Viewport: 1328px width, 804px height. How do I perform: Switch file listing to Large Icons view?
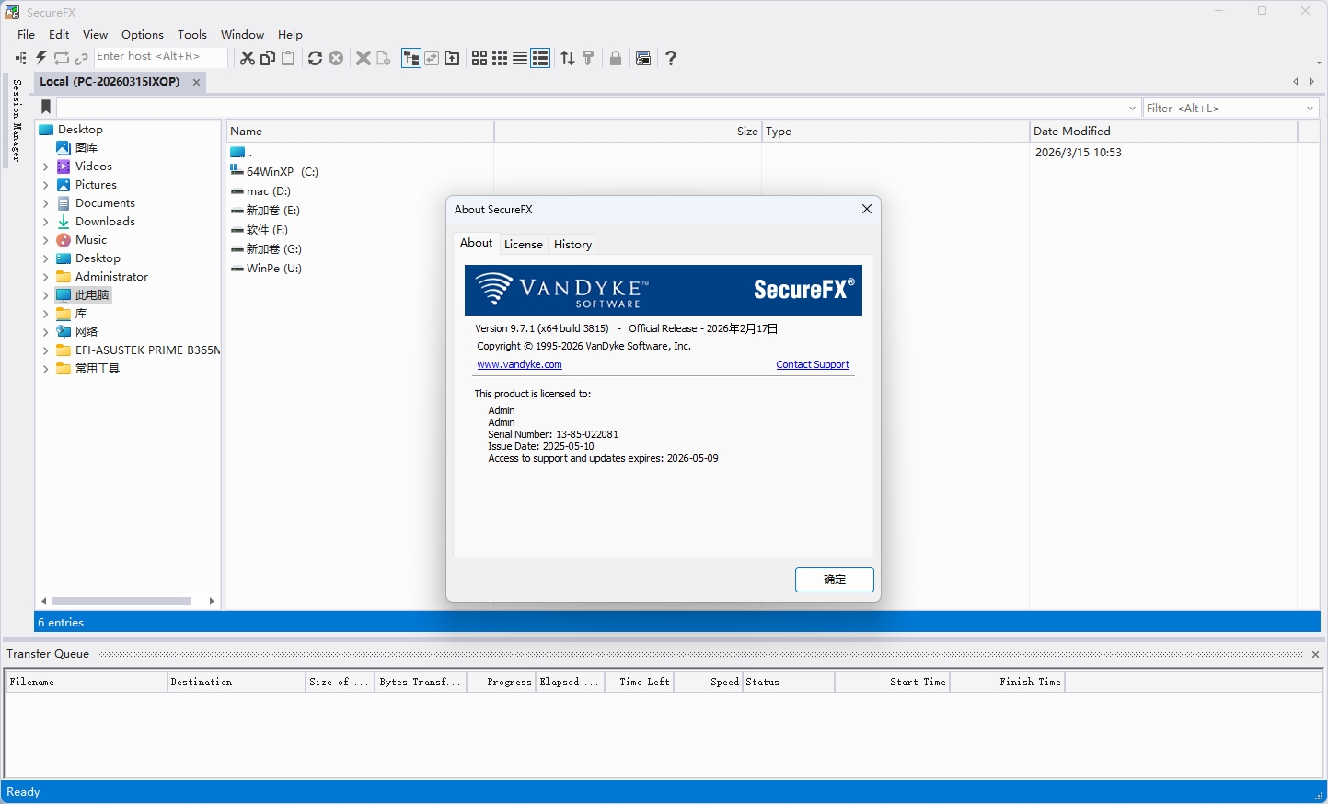click(x=479, y=57)
